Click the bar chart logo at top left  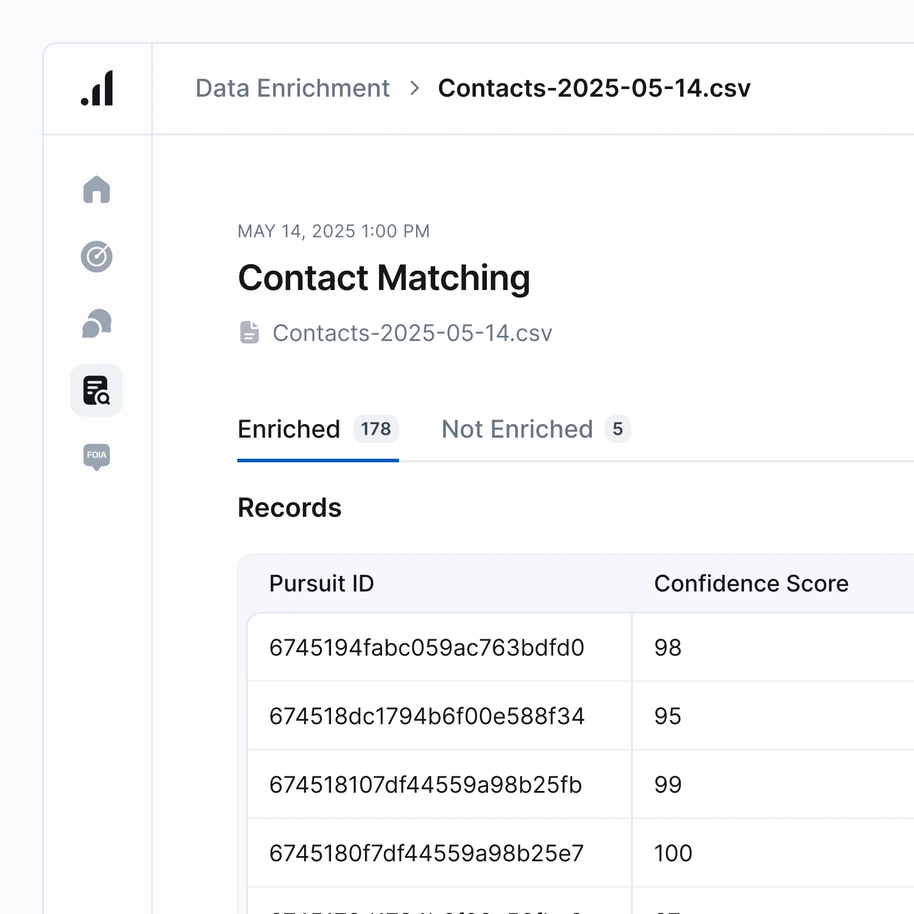[96, 89]
